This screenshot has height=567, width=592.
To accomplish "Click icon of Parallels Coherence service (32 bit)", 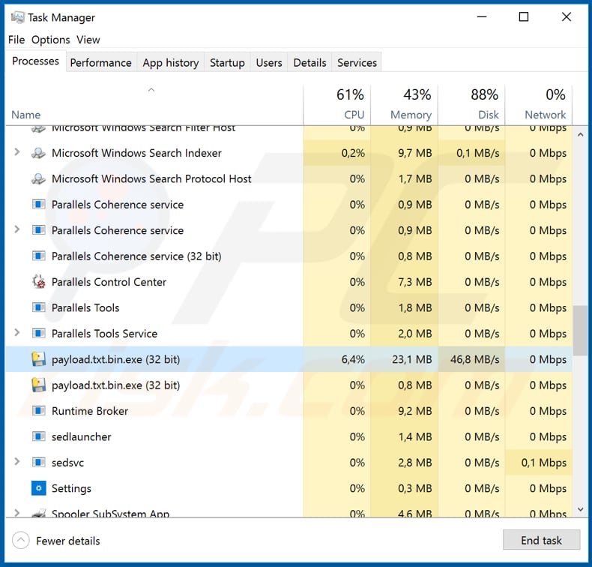I will coord(38,256).
